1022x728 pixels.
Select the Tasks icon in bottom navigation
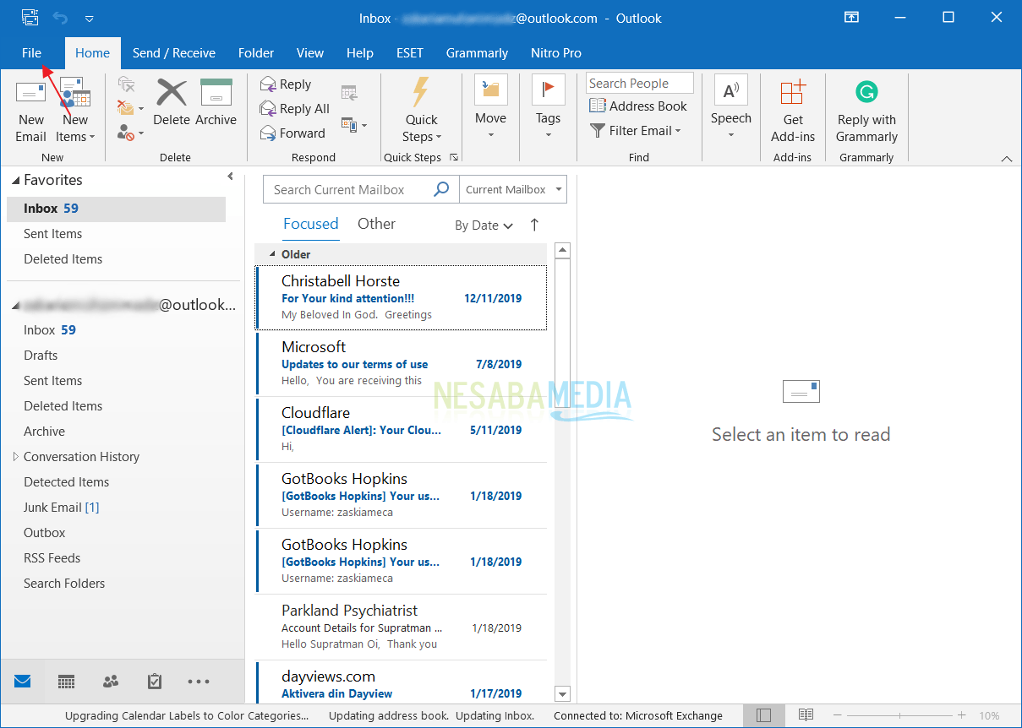(x=154, y=682)
